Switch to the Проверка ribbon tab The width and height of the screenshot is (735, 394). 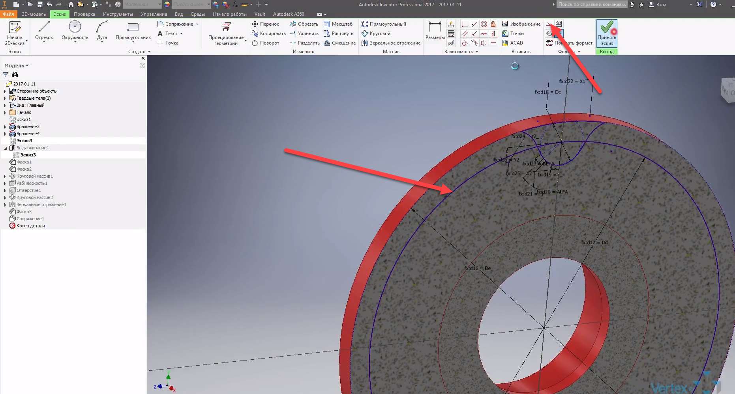(x=84, y=14)
